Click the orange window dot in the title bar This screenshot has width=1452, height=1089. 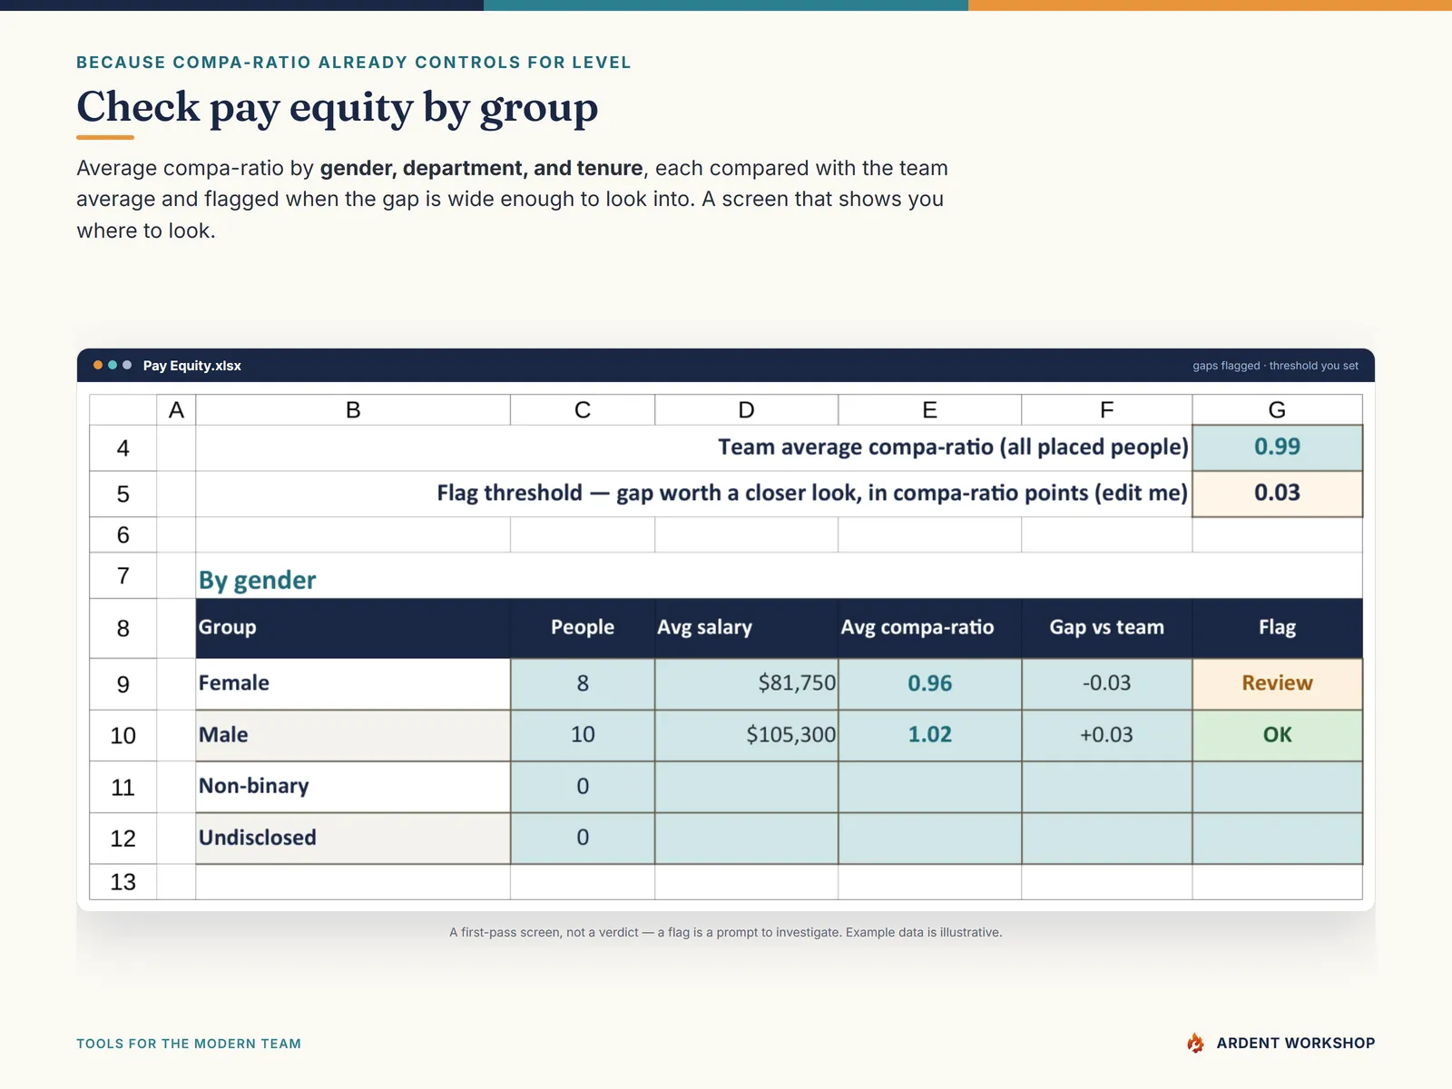[98, 365]
